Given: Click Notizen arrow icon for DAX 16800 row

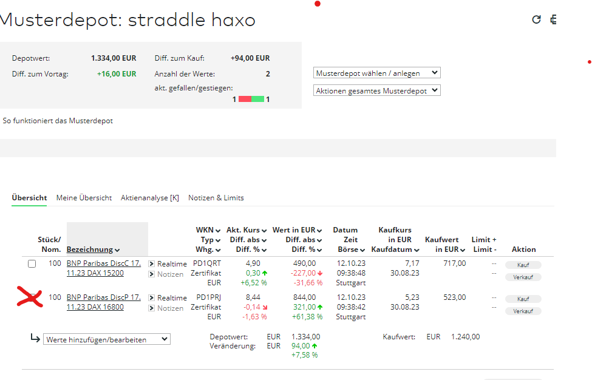Looking at the screenshot, I should pyautogui.click(x=152, y=308).
